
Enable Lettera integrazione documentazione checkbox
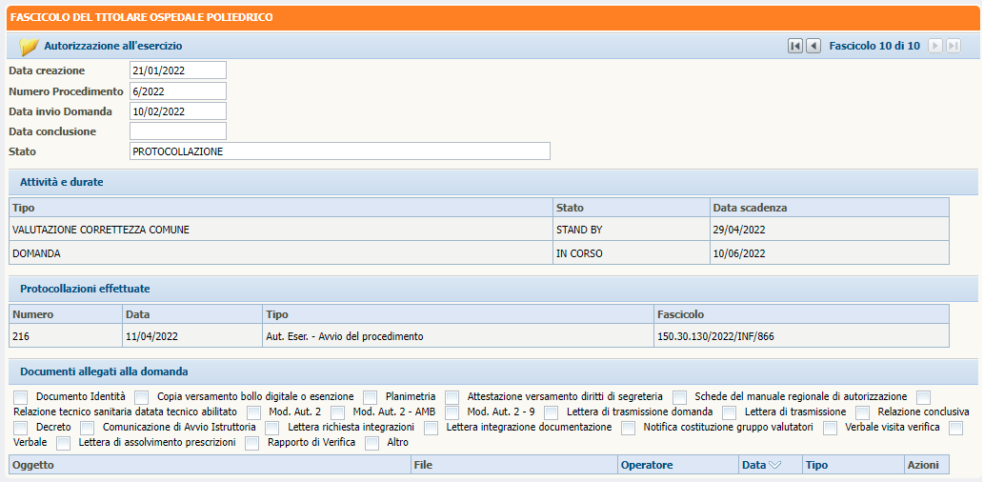432,428
